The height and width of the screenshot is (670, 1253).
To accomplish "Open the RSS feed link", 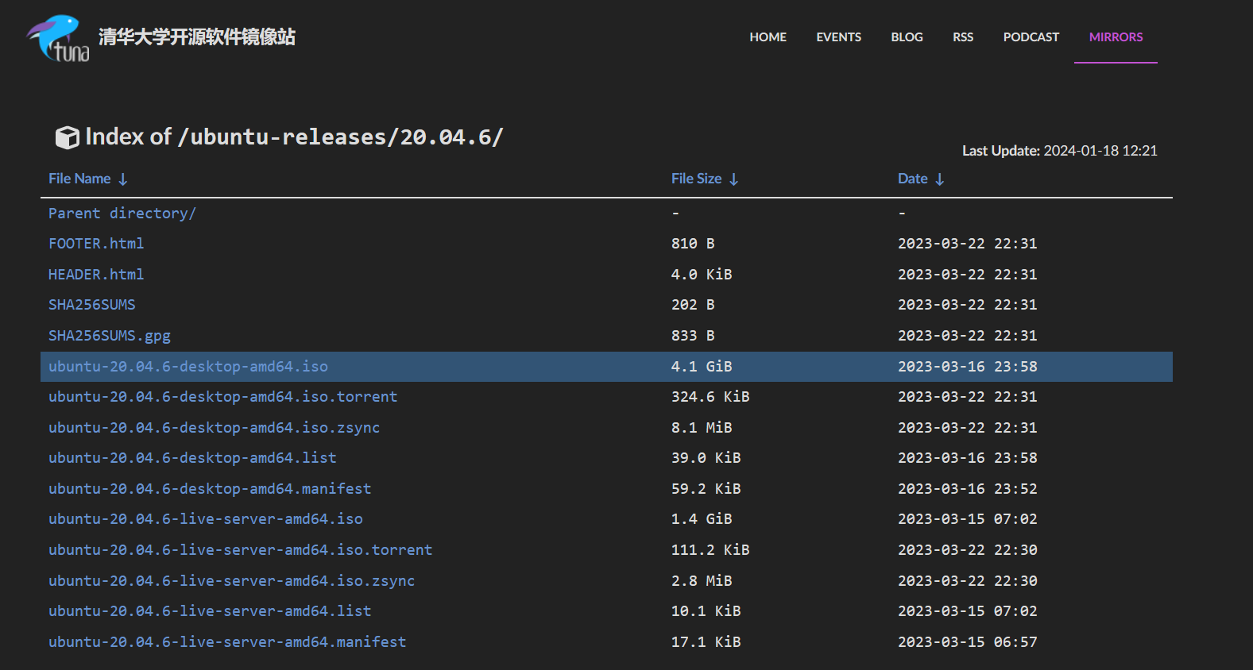I will (963, 37).
